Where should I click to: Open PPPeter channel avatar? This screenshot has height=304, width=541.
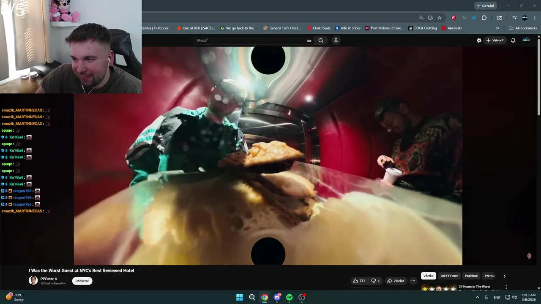(x=33, y=280)
